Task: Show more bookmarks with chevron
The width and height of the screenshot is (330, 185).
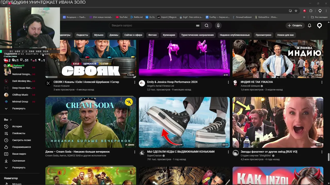Action: pyautogui.click(x=304, y=17)
